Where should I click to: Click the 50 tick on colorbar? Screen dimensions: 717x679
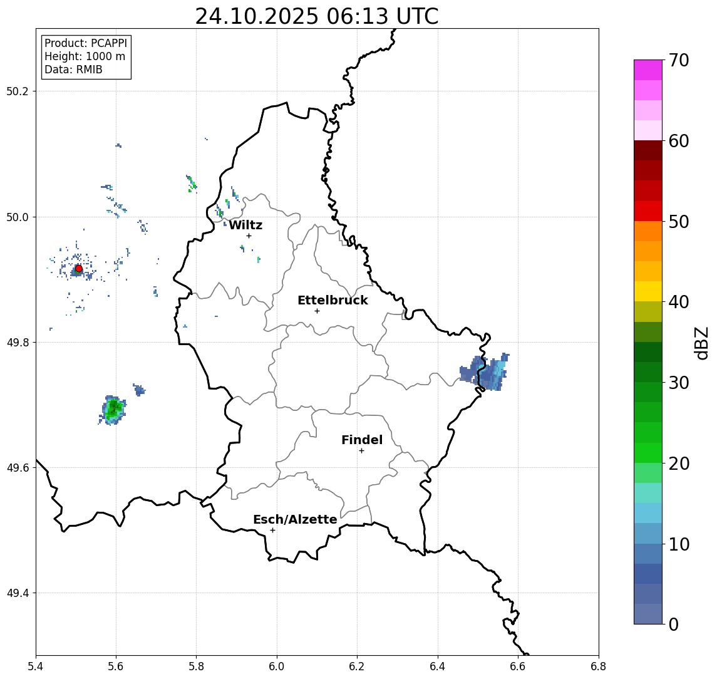pos(679,222)
